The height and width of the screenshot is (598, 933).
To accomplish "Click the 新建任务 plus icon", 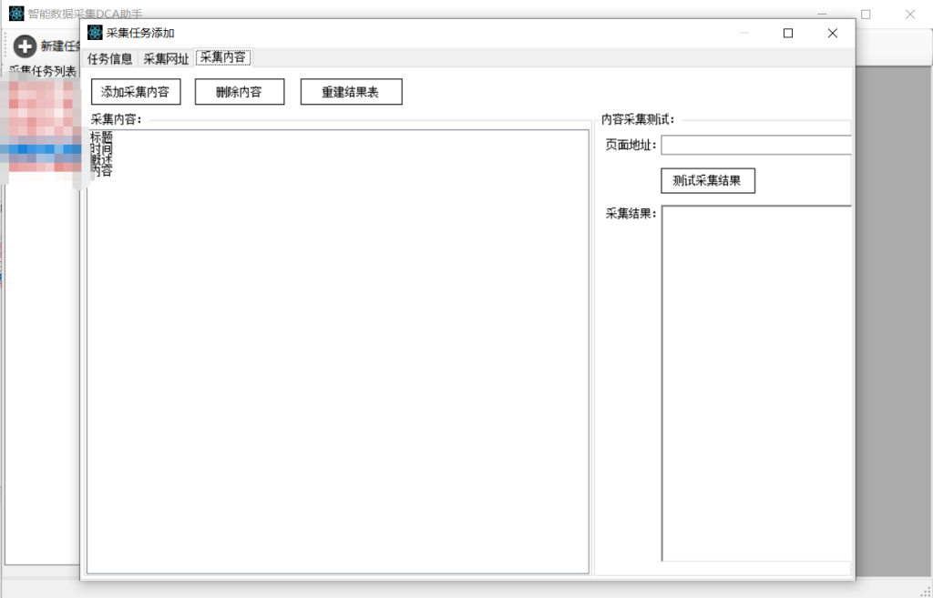I will point(26,46).
